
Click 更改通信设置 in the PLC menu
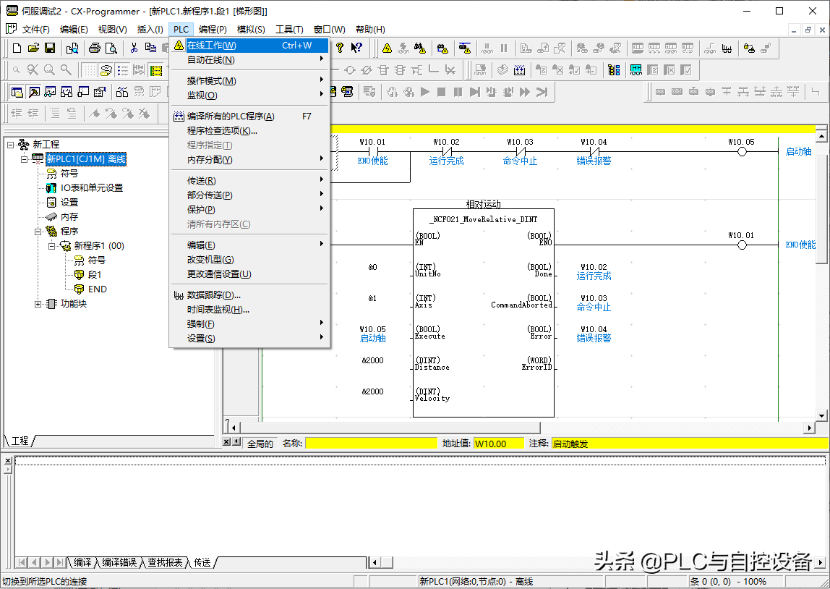(x=218, y=274)
